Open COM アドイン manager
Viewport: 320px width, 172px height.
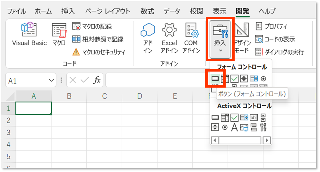[191, 38]
